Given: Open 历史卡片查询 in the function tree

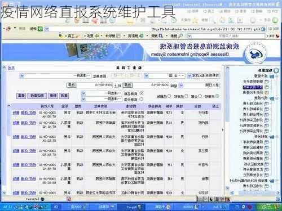Looking at the screenshot, I should 253,92.
